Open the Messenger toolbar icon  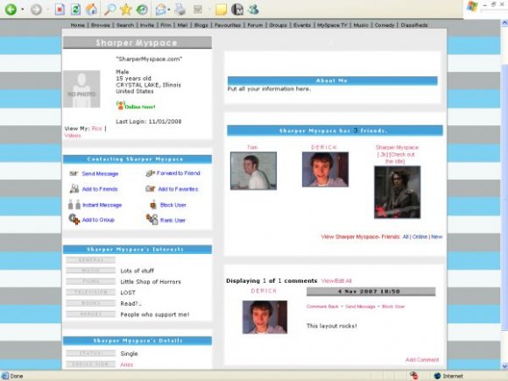tap(253, 10)
